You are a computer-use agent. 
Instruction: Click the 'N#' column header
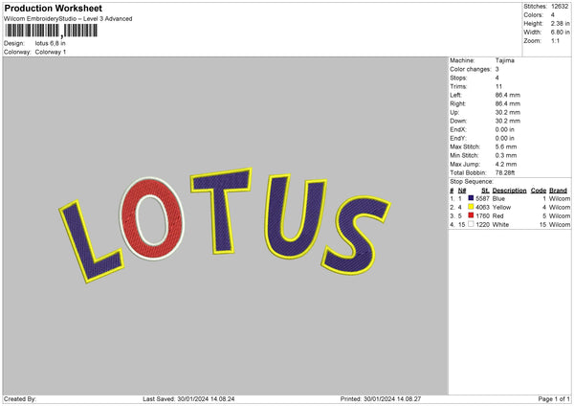click(462, 191)
